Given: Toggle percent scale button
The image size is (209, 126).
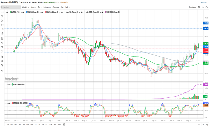Looking at the screenshot, I should 203,125.
